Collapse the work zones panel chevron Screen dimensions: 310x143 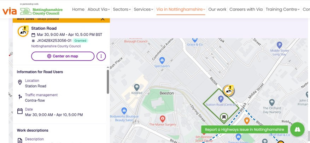tap(103, 19)
